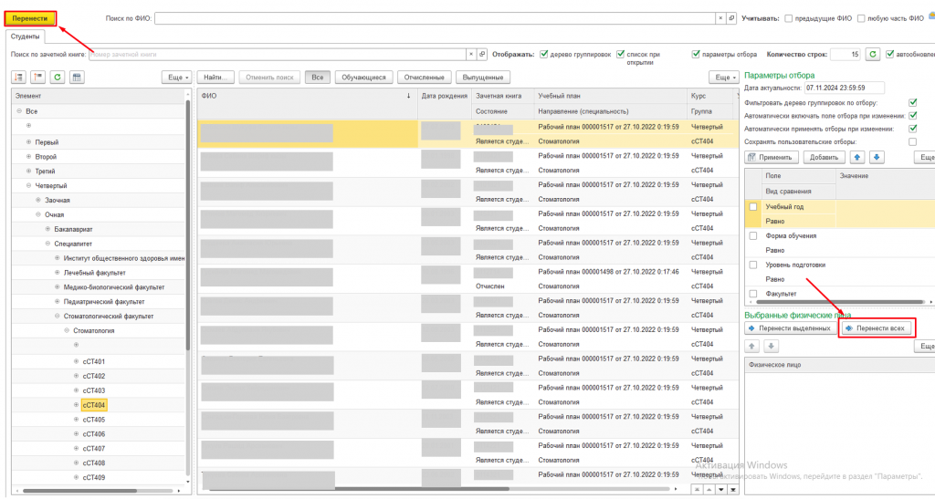The width and height of the screenshot is (935, 499).
Task: Move the filter down with the blue down arrow
Action: 877,158
